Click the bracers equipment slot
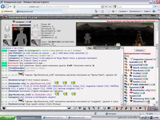The height and width of the screenshot is (120, 160). pyautogui.click(x=36, y=36)
